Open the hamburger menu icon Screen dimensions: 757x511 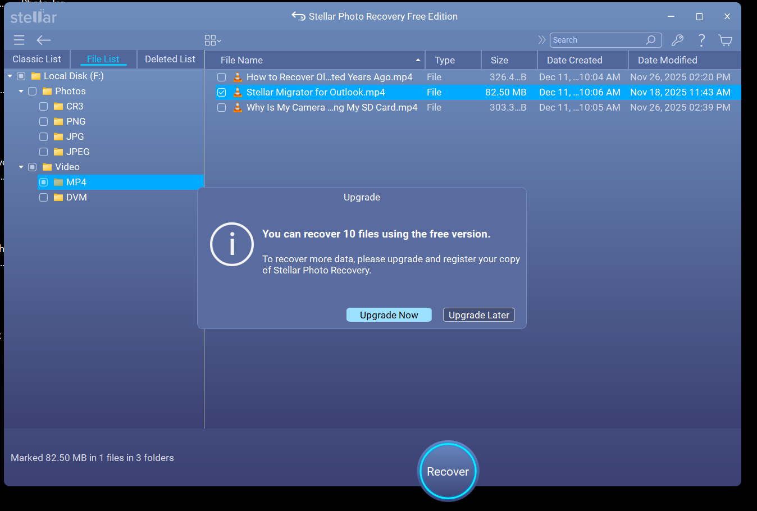[x=19, y=40]
